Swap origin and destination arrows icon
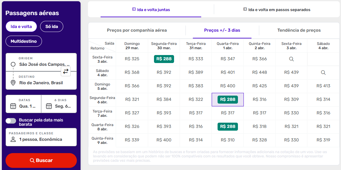The height and width of the screenshot is (170, 341). click(66, 71)
